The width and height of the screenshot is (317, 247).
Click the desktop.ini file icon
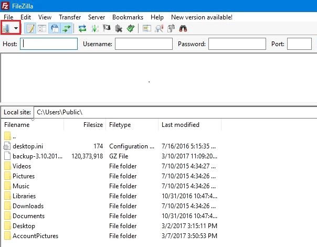click(x=7, y=146)
